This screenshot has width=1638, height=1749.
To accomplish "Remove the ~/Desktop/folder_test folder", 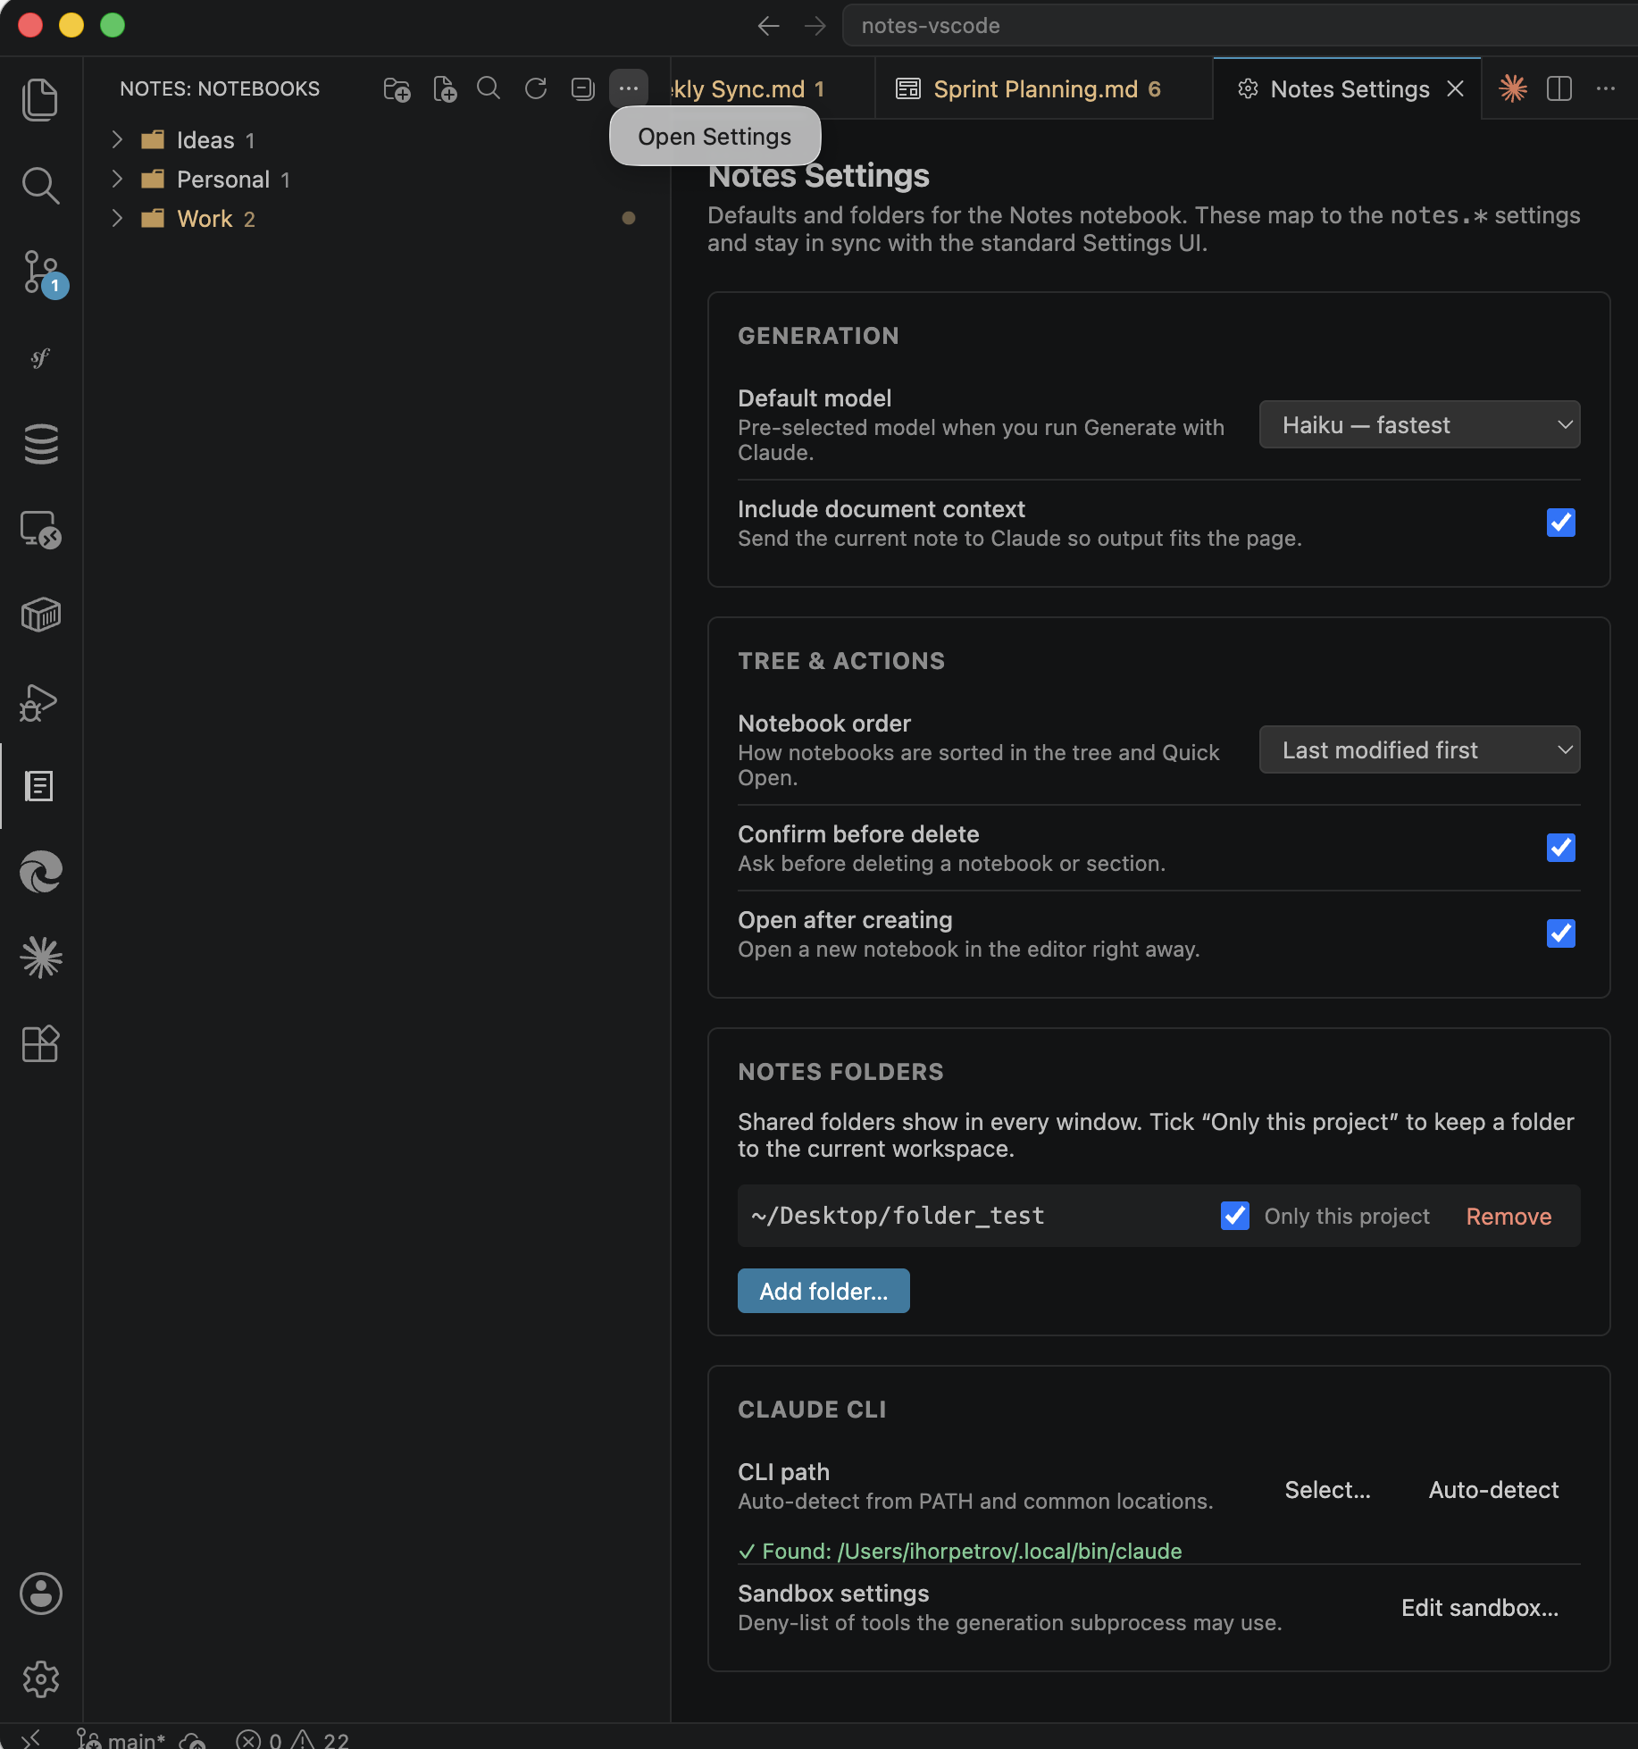I will coord(1508,1217).
